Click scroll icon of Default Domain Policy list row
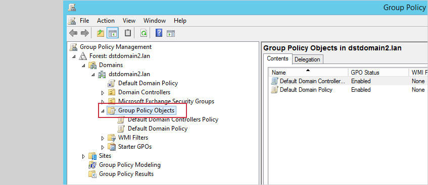Viewport: 428px width, 185px height. pyautogui.click(x=274, y=90)
